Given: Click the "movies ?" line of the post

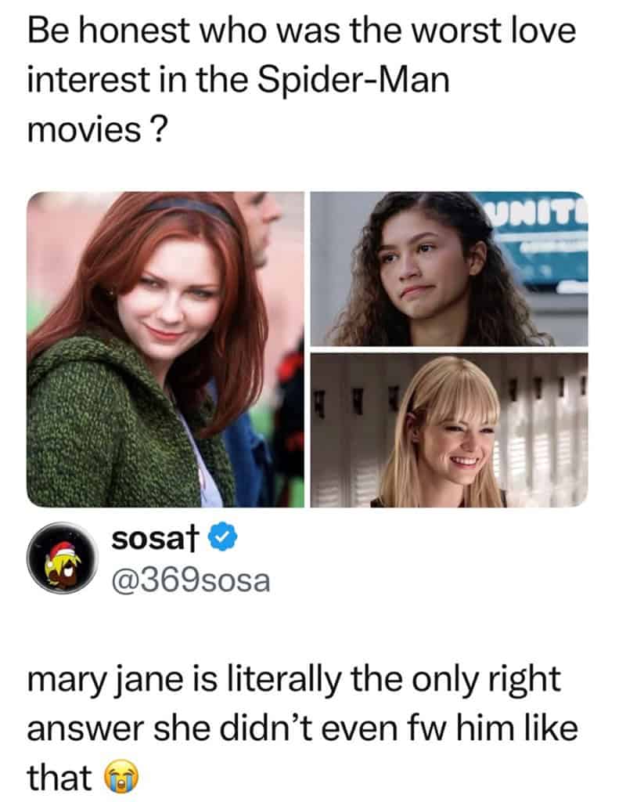Looking at the screenshot, I should tap(97, 129).
